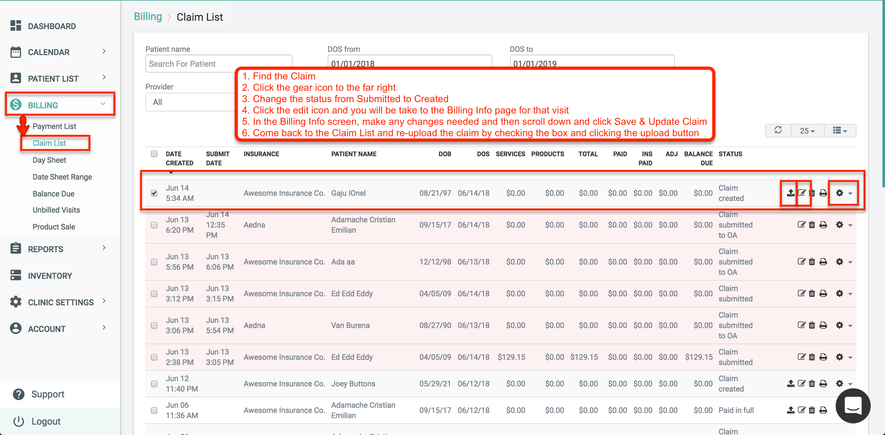Open the chat support bubble
The width and height of the screenshot is (885, 435).
pyautogui.click(x=853, y=406)
